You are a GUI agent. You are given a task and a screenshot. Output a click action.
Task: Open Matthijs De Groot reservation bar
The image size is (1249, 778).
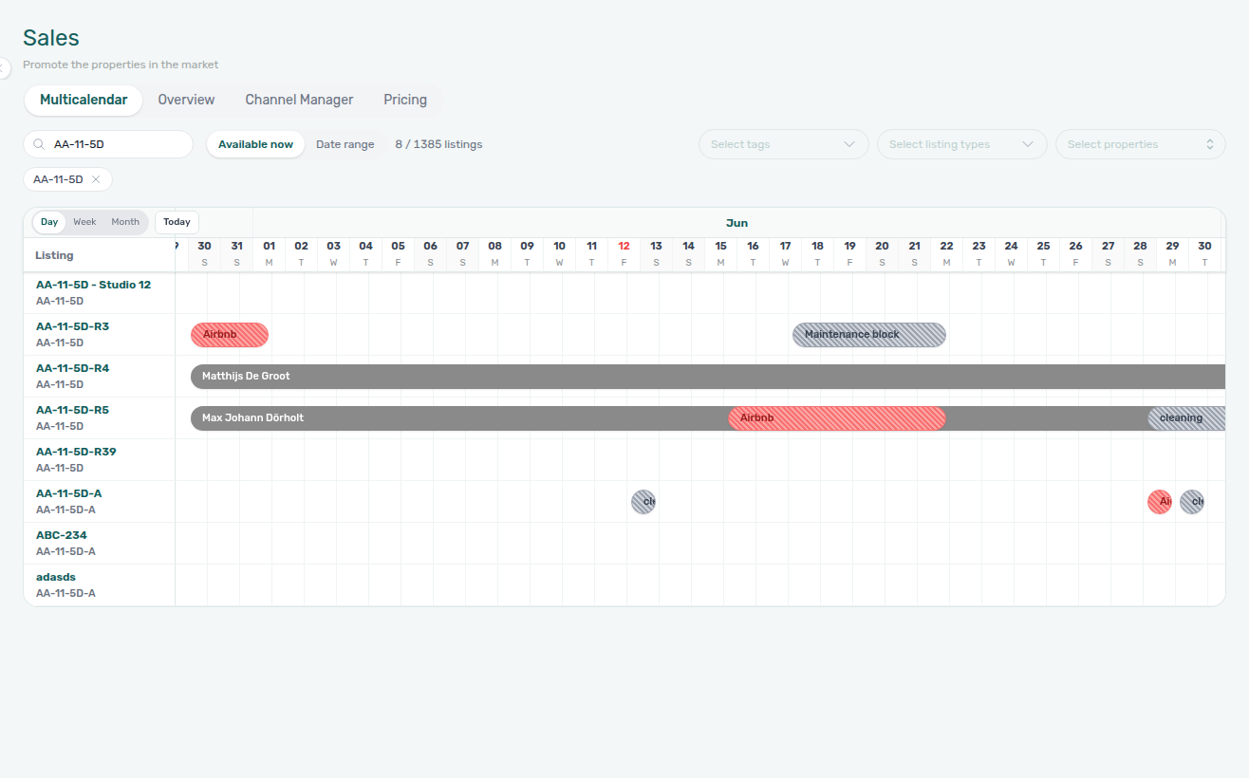708,377
